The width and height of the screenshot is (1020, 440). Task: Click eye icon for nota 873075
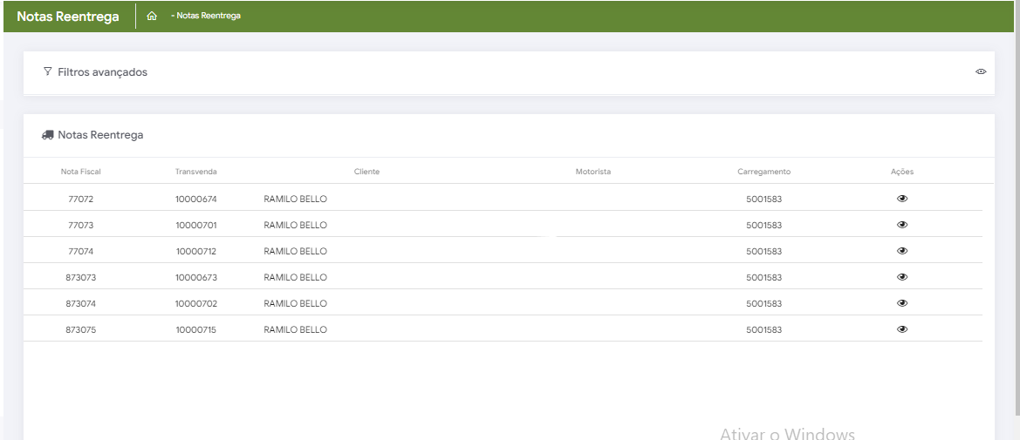click(x=902, y=329)
